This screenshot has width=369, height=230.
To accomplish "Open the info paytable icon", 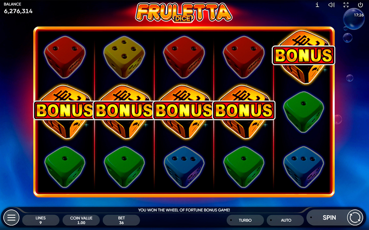I will pos(317,5).
